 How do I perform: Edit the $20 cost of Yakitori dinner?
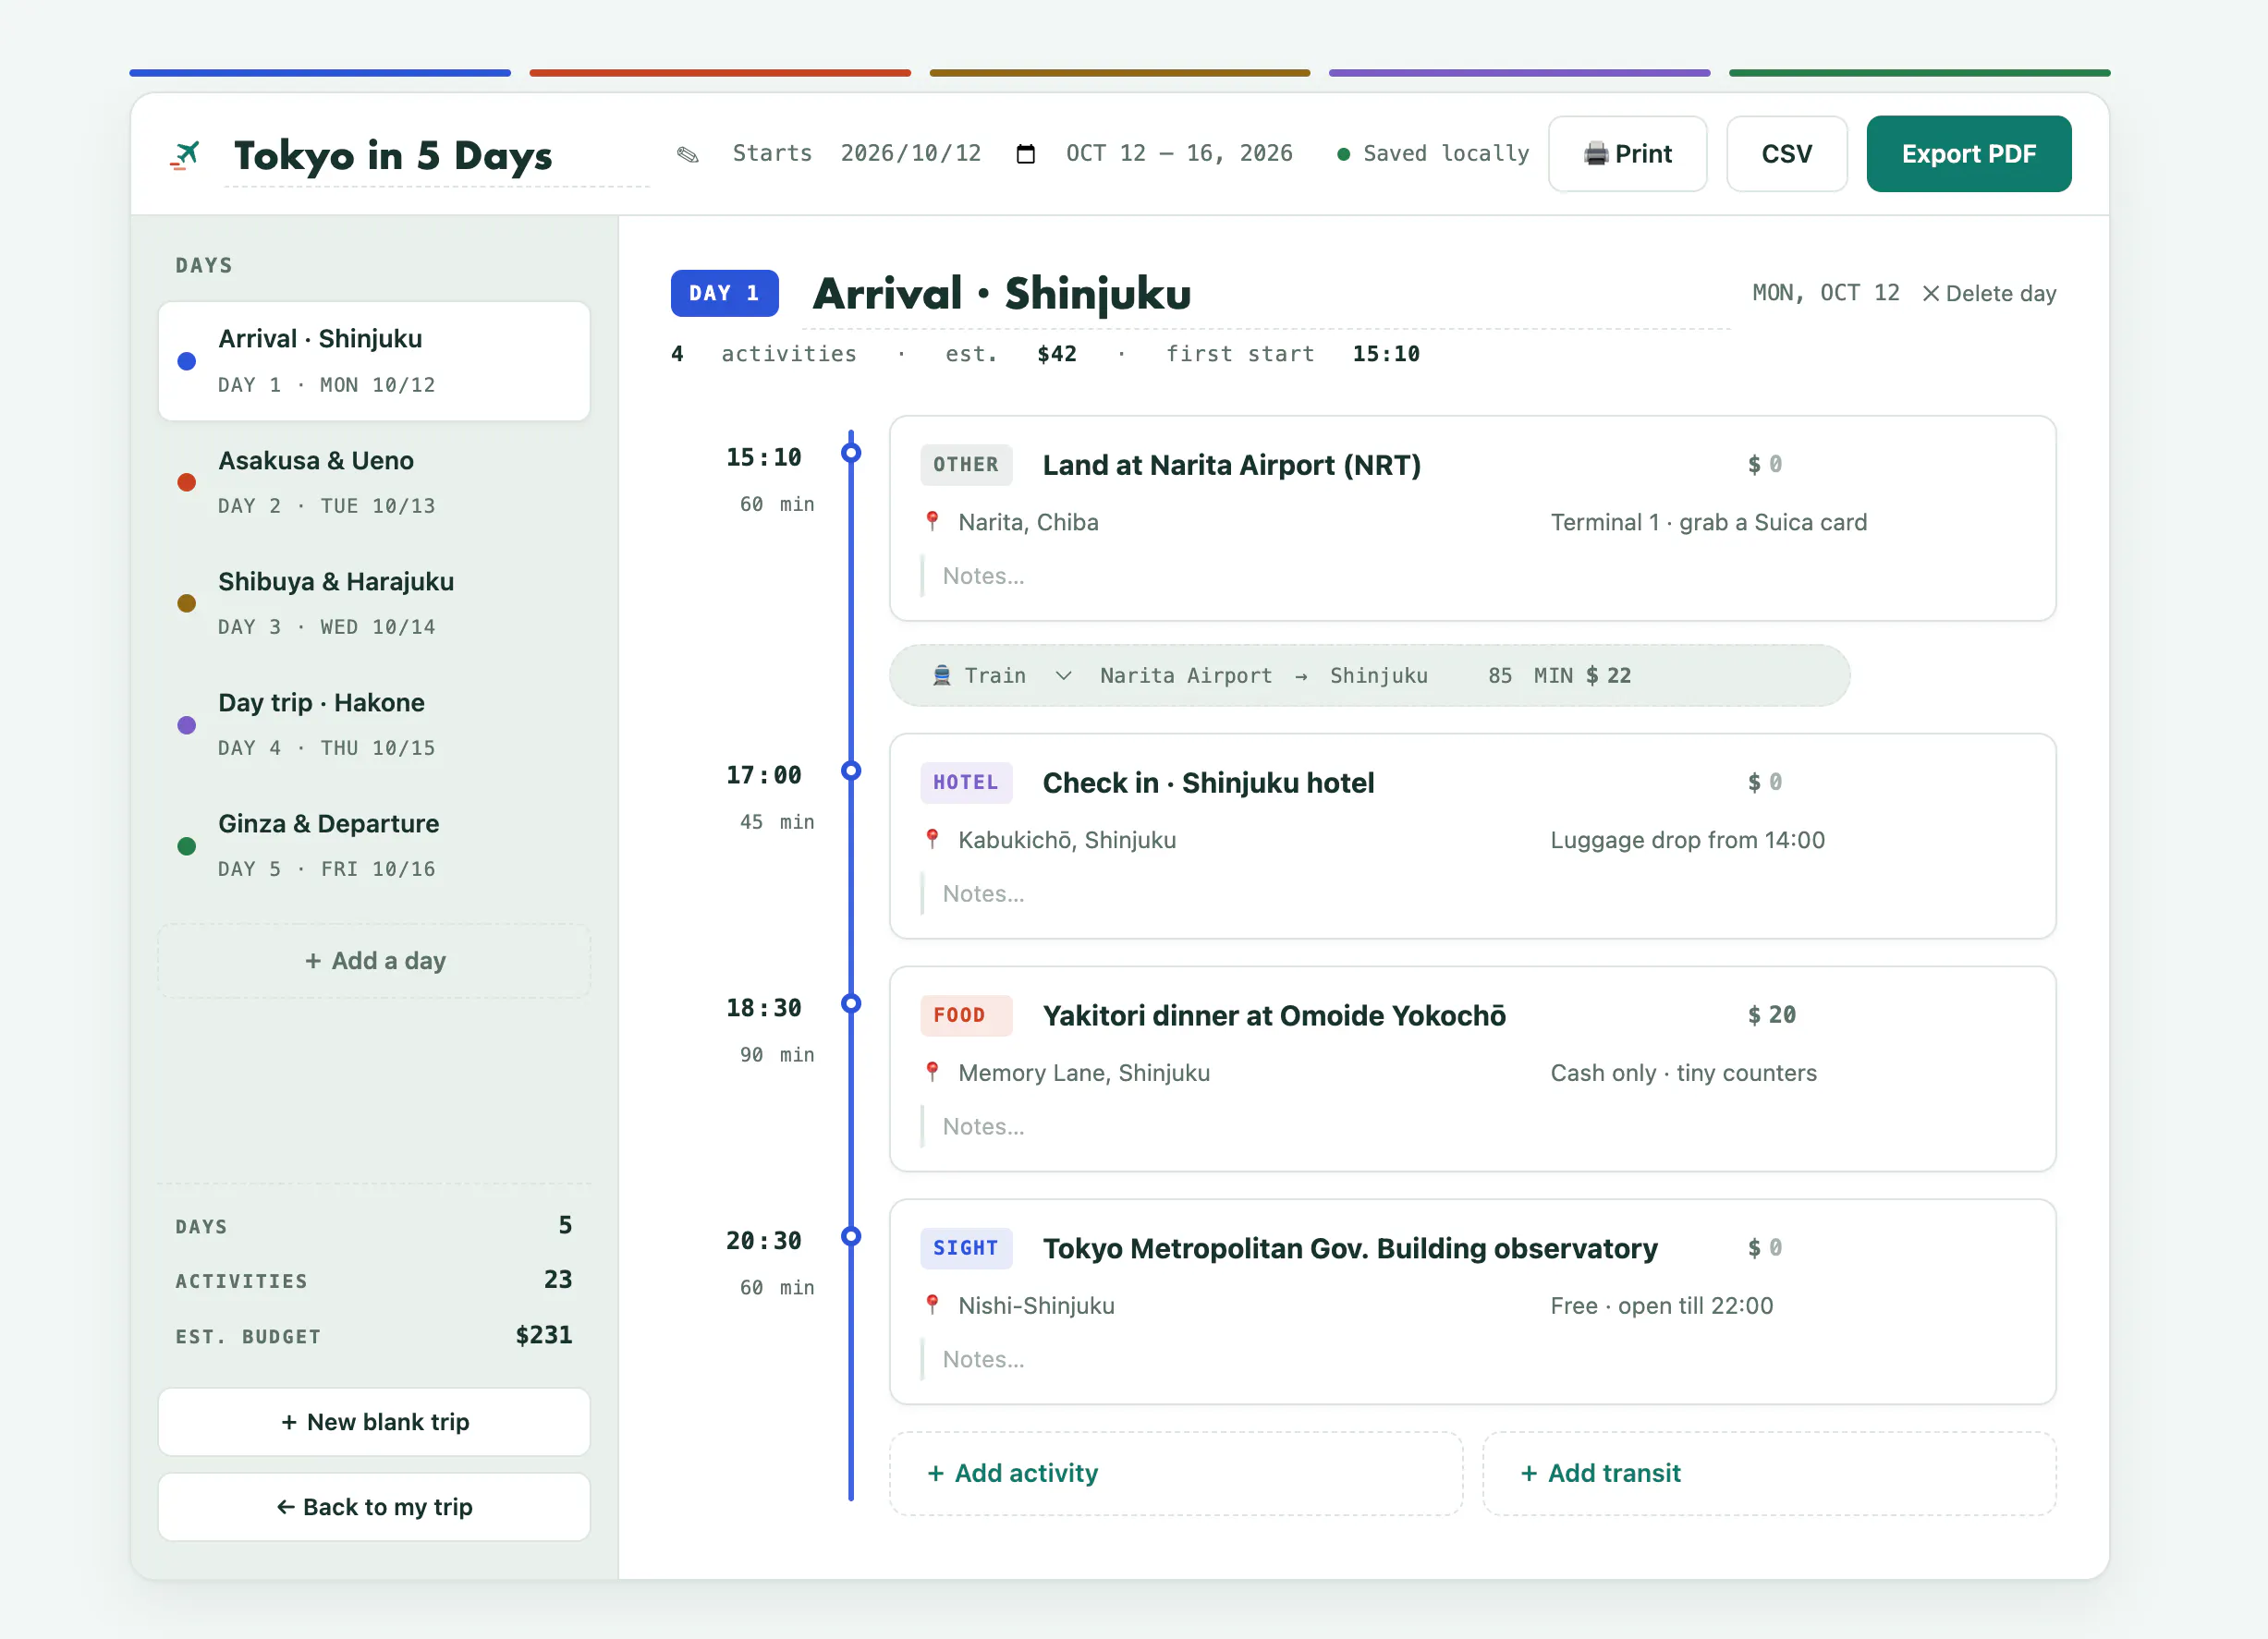(1782, 1015)
